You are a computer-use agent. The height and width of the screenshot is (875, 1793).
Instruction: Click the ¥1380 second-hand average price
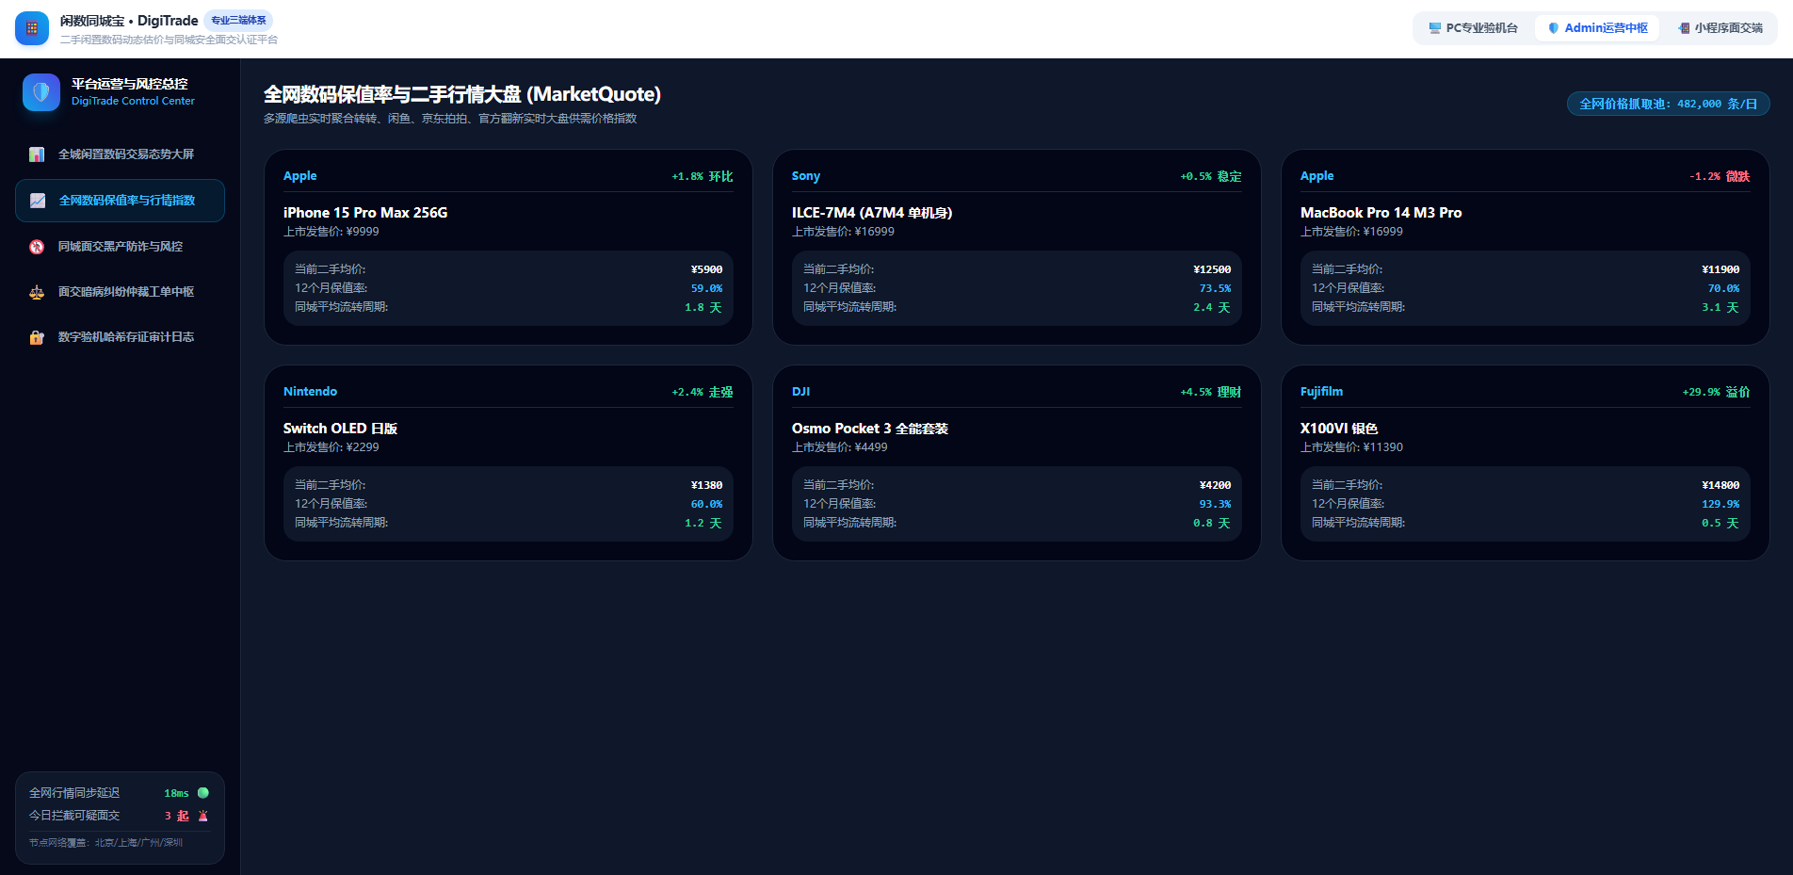(x=706, y=485)
